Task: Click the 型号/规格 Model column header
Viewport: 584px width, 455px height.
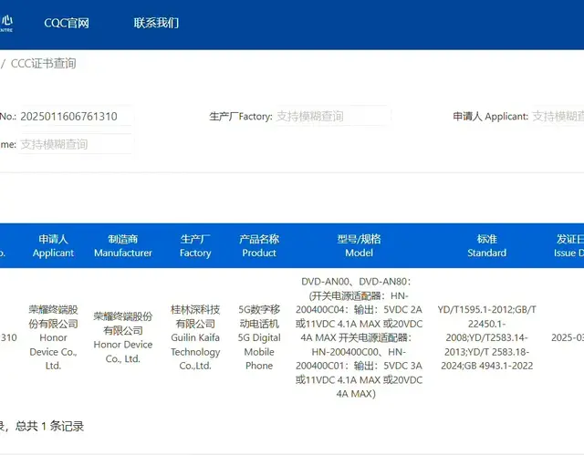Action: [x=359, y=246]
